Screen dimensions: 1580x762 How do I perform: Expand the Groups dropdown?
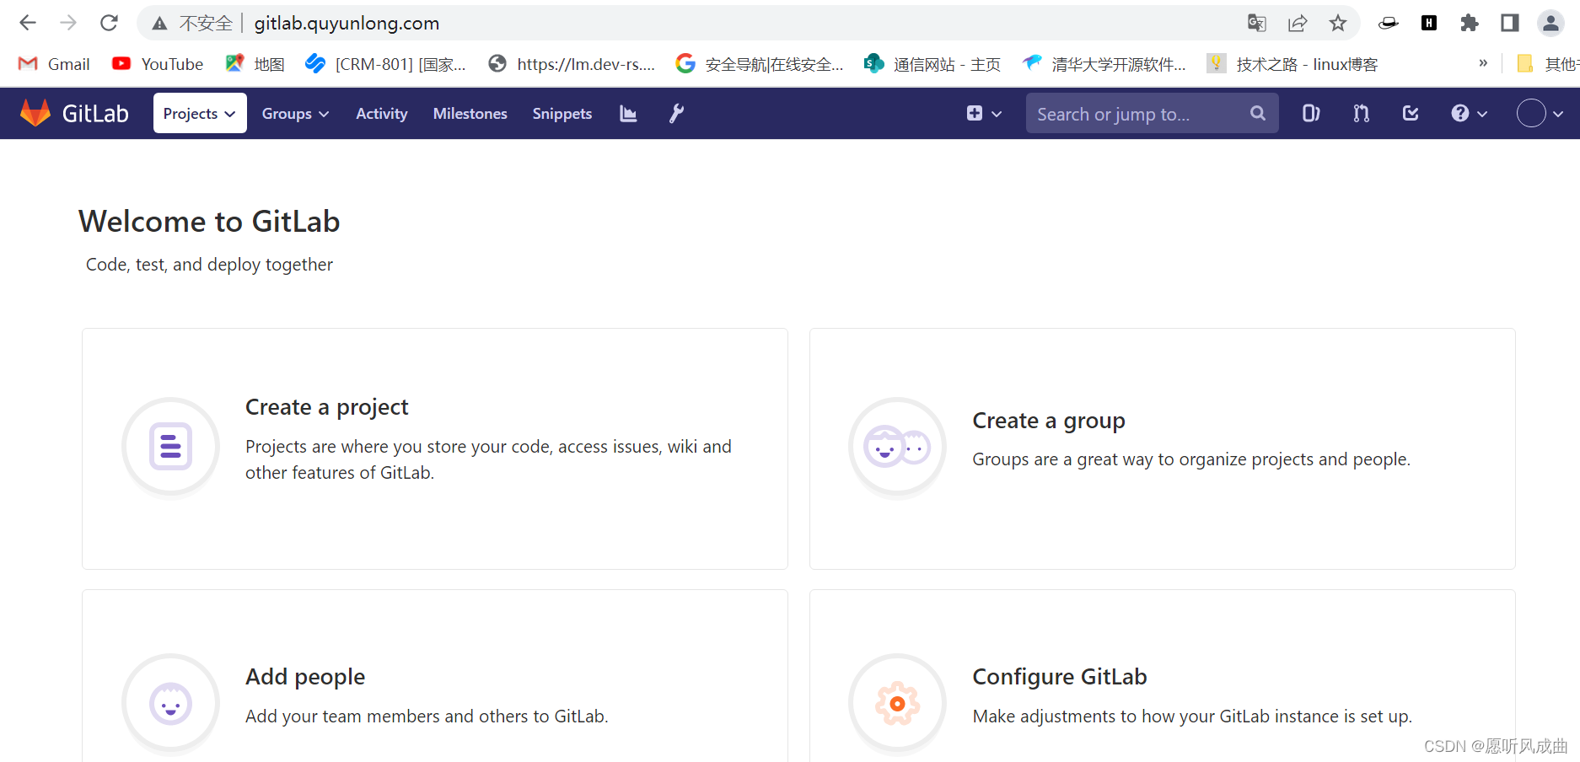(294, 113)
